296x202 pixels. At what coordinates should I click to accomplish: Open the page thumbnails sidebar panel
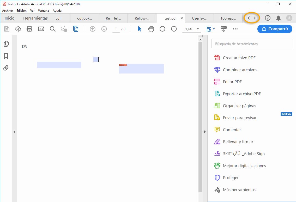[6, 44]
